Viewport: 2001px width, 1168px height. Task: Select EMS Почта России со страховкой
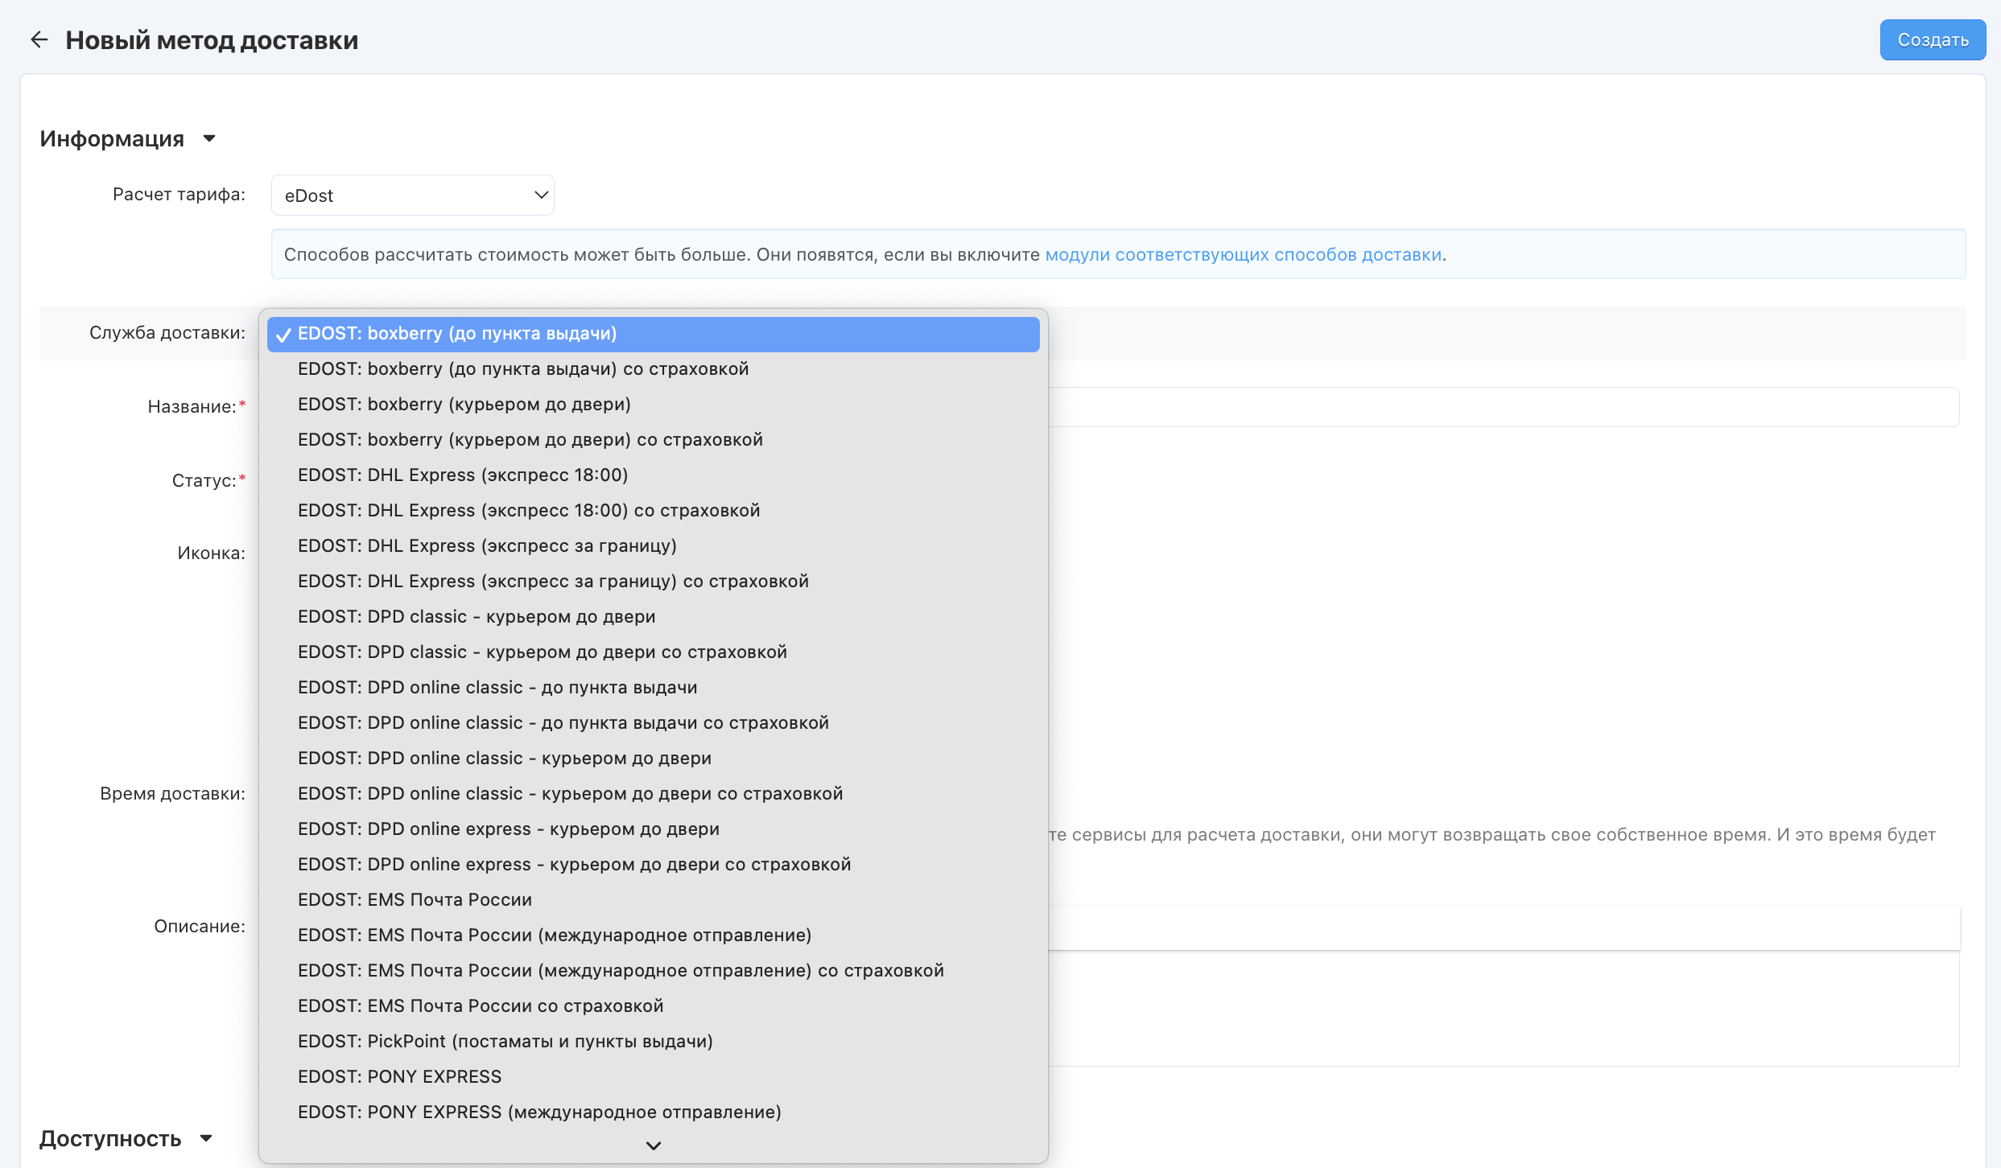click(x=480, y=1006)
